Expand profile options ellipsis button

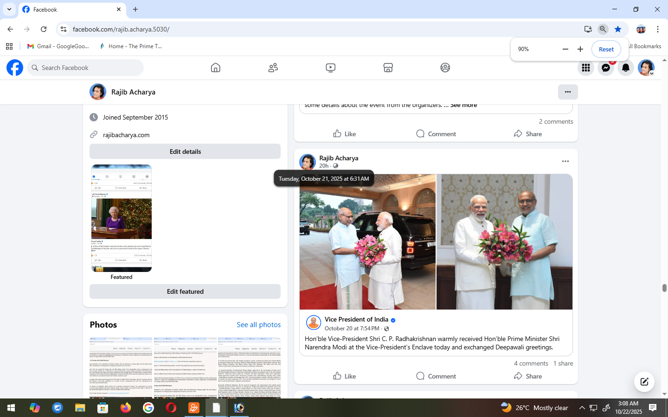tap(567, 92)
